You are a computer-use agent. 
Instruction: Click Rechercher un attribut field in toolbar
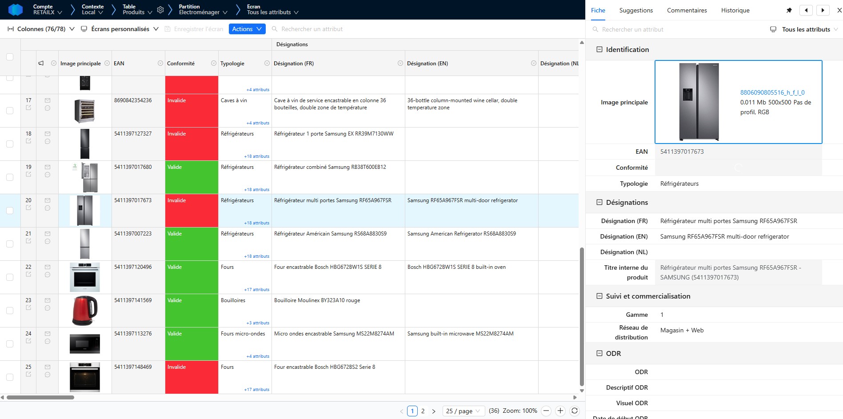pyautogui.click(x=312, y=29)
